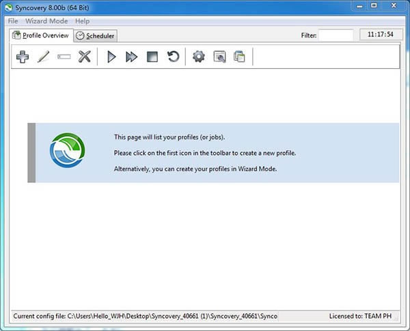410x331 pixels.
Task: Open the Help menu
Action: (82, 21)
